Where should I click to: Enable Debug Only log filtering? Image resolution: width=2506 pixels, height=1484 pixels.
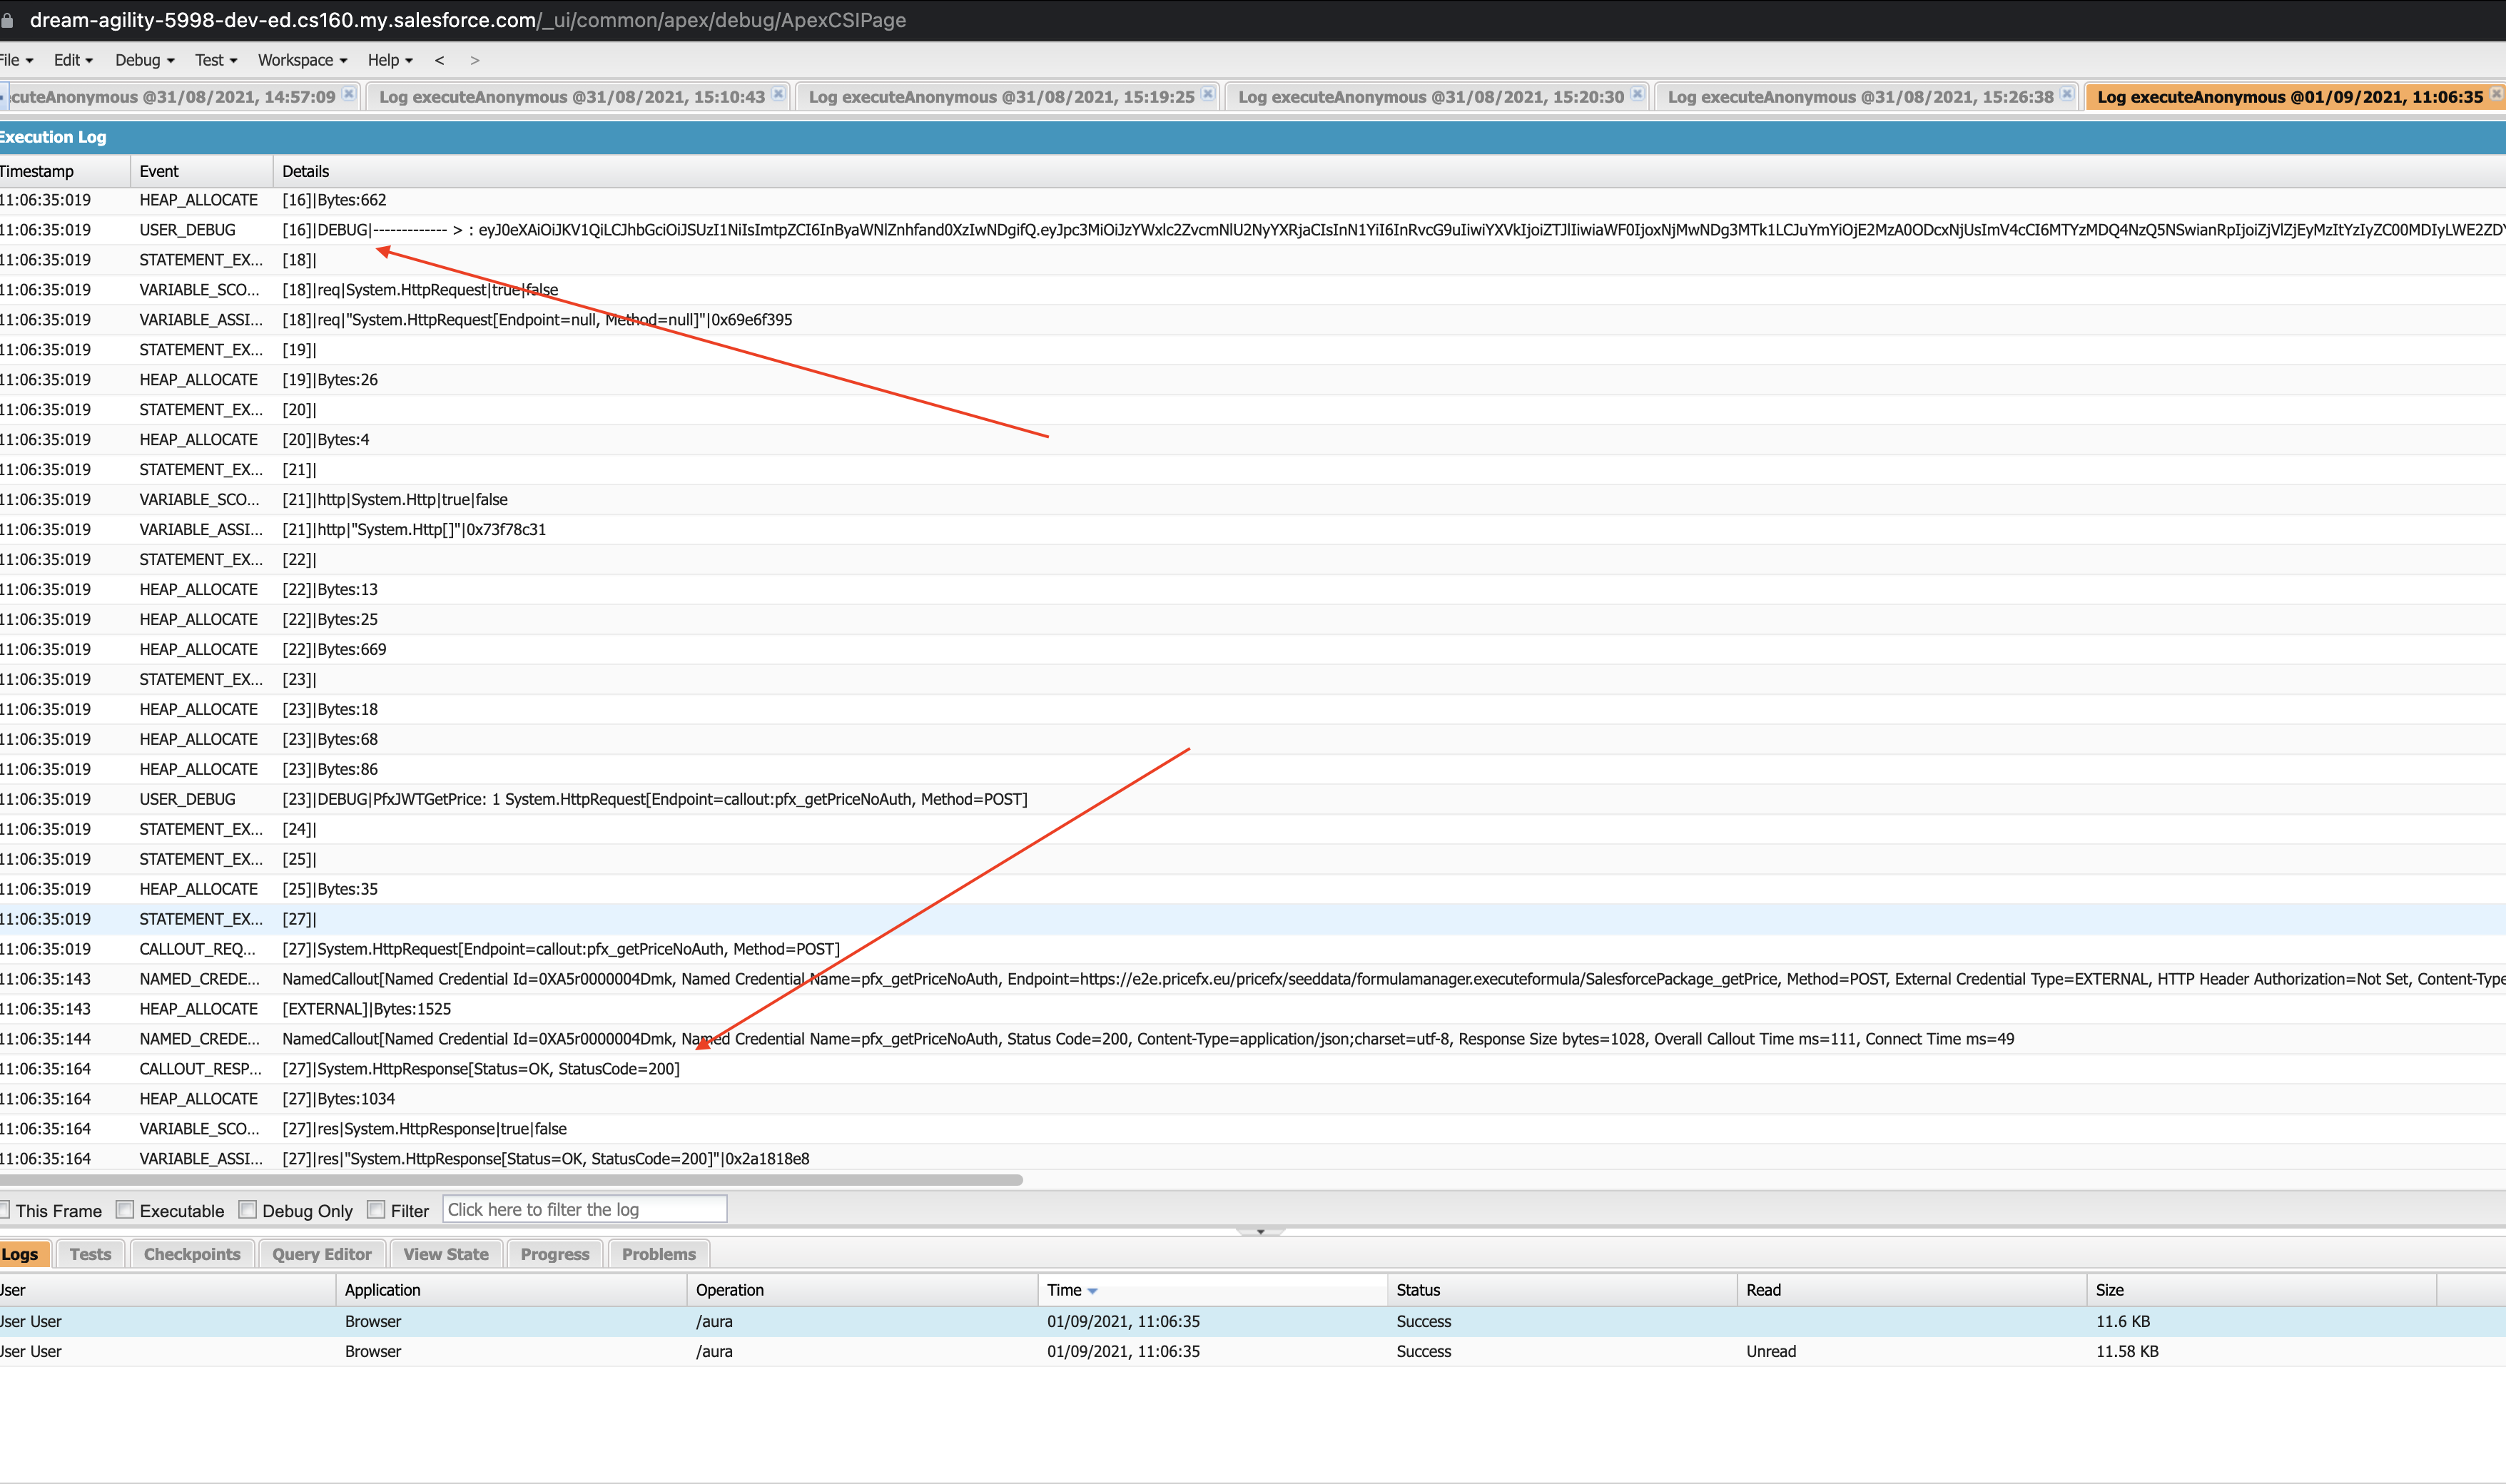(x=247, y=1209)
